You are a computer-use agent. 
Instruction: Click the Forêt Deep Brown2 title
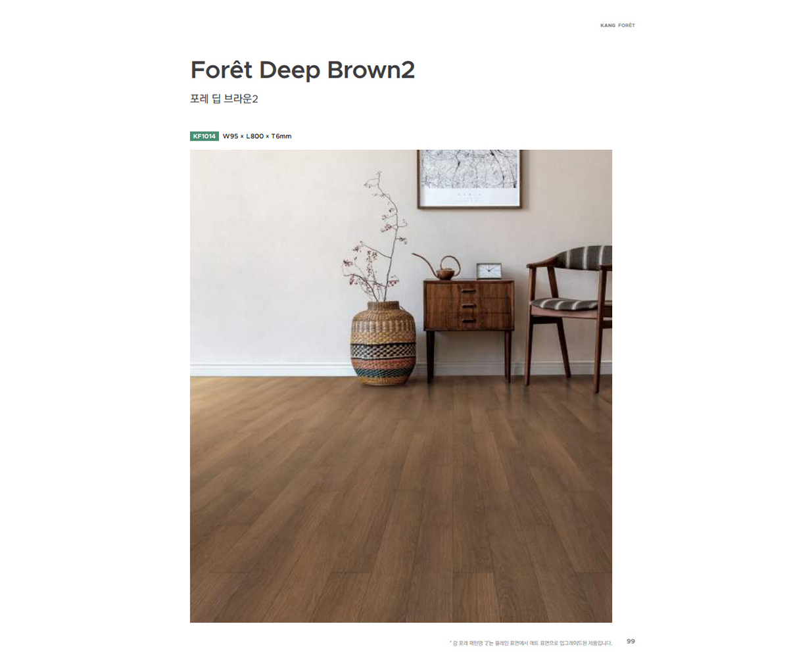pos(302,70)
